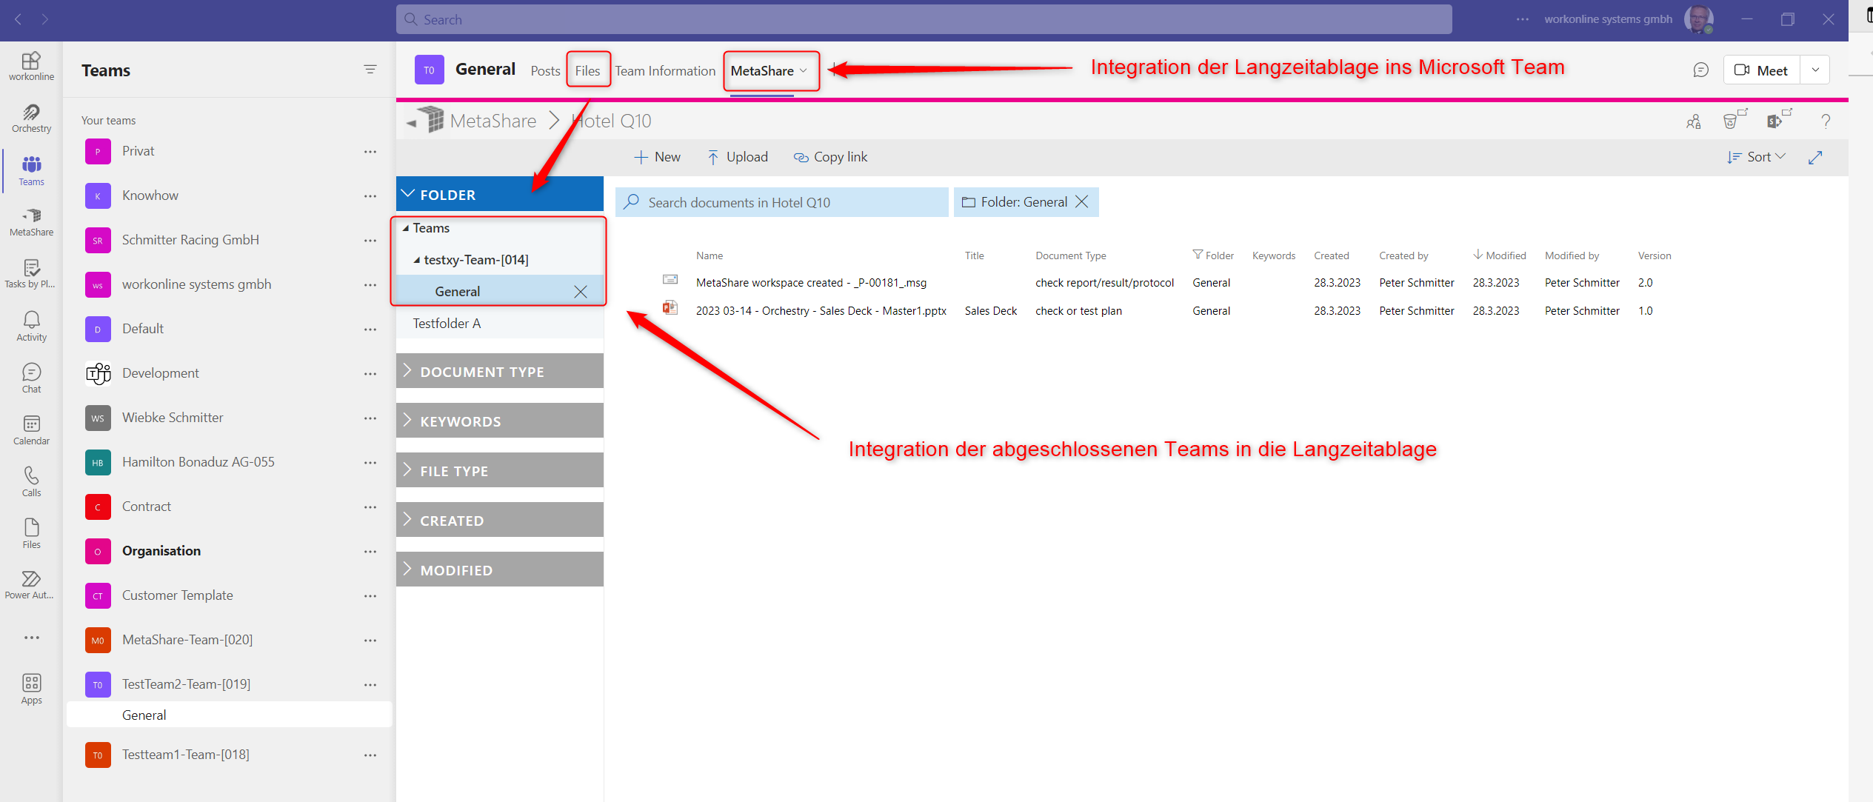Switch to the Files tab

point(587,70)
